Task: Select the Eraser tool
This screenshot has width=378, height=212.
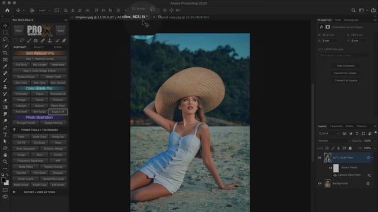Action: coord(5,101)
